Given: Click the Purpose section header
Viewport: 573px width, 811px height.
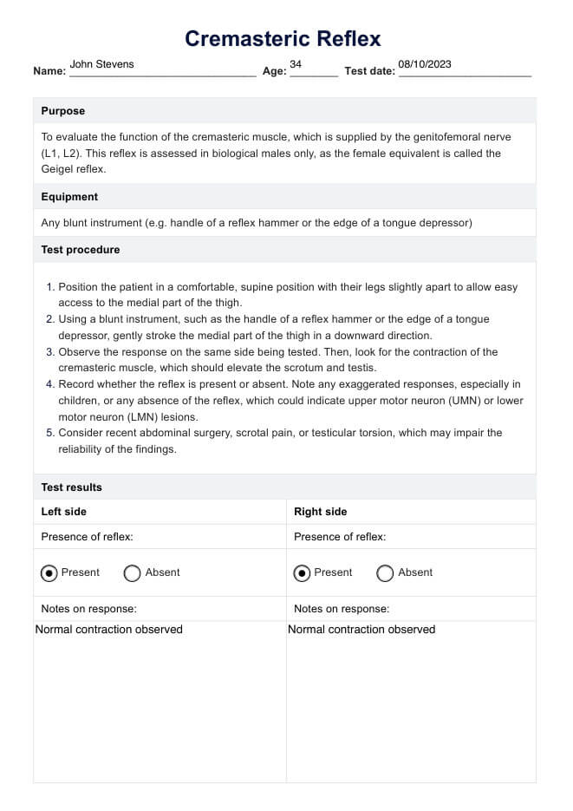Looking at the screenshot, I should click(x=63, y=111).
